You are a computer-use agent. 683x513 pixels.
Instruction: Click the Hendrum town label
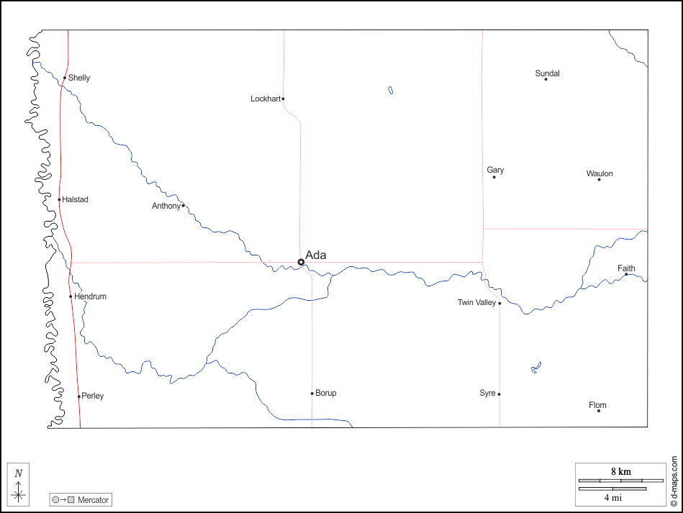[90, 296]
